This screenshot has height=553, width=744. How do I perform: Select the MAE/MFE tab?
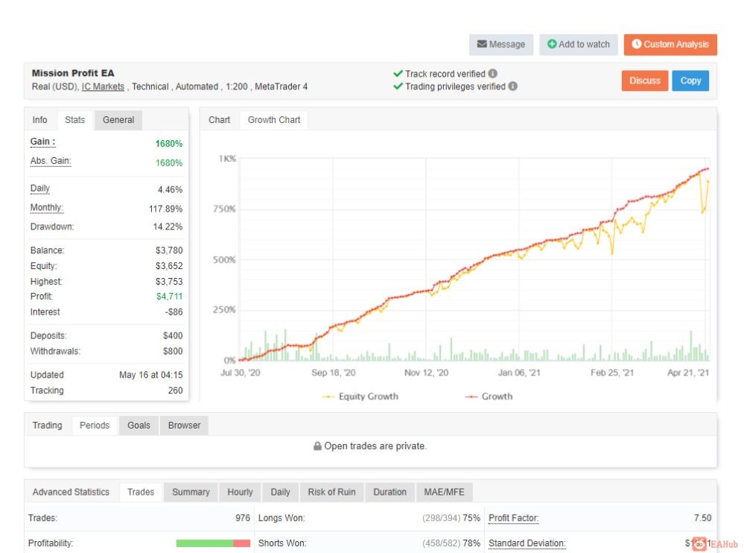pyautogui.click(x=444, y=492)
